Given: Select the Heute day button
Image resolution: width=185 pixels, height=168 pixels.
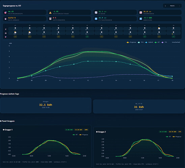Looking at the screenshot, I should pyautogui.click(x=172, y=6).
